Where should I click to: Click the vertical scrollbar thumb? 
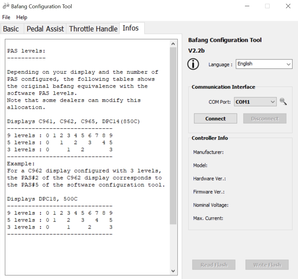click(173, 135)
